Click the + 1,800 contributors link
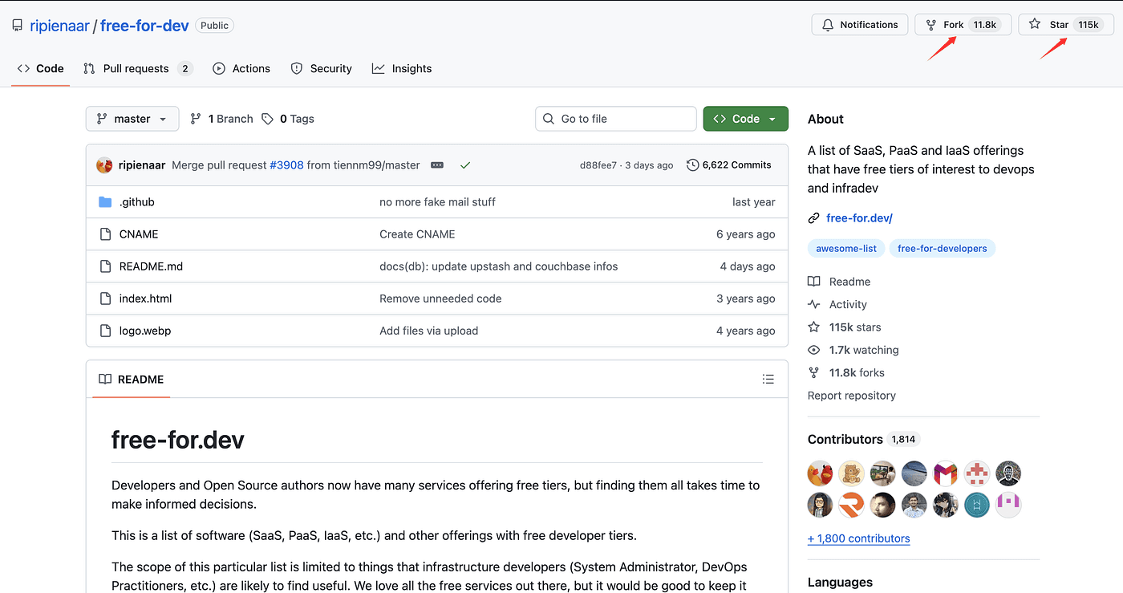The height and width of the screenshot is (593, 1123). click(x=858, y=538)
